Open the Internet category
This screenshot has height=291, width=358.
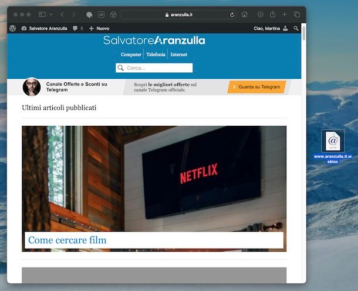[x=179, y=55]
